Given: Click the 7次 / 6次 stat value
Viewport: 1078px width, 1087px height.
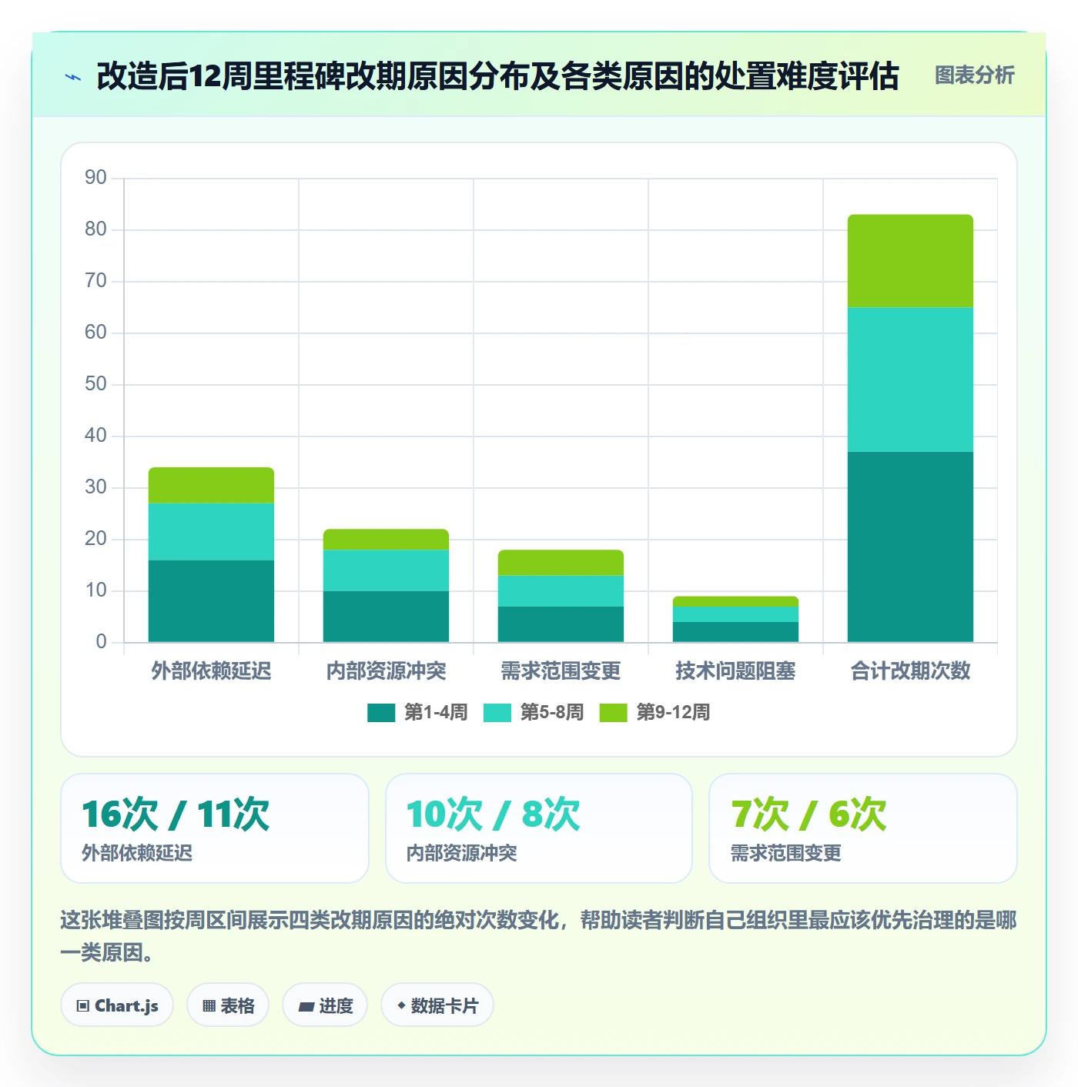Looking at the screenshot, I should point(808,814).
